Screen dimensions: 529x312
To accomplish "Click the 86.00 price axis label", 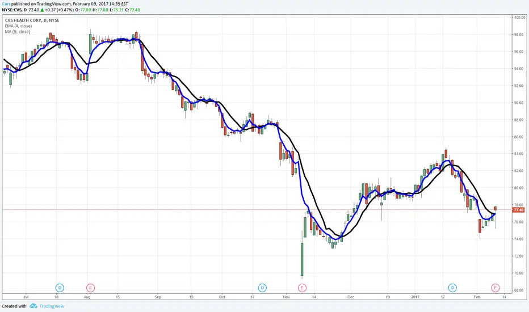I will tap(519, 137).
